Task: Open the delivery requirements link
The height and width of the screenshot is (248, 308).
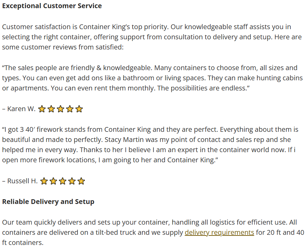Action: pos(219,232)
